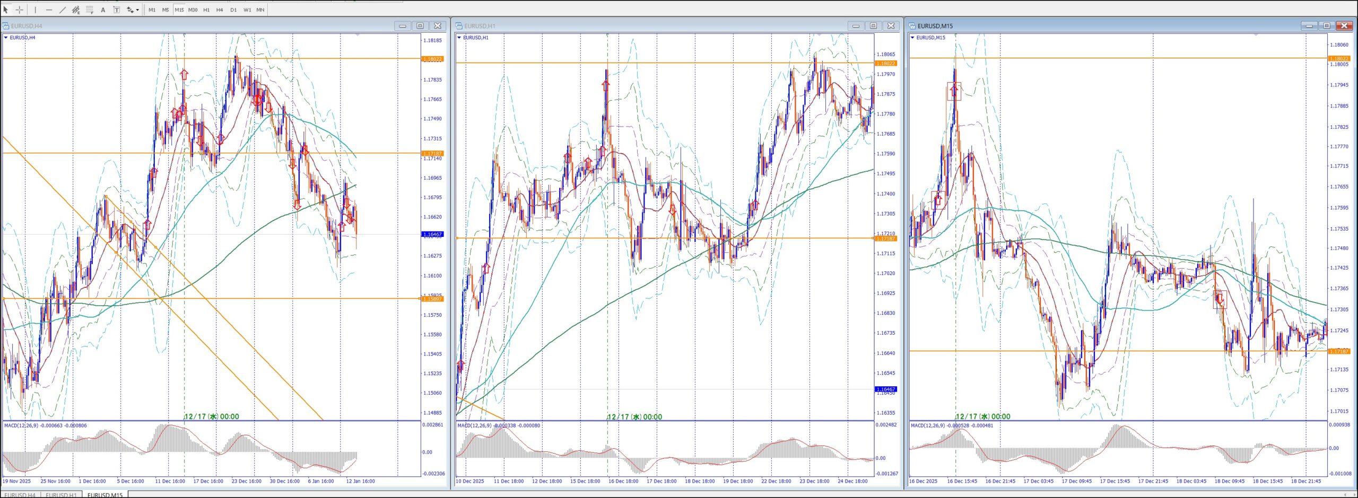This screenshot has width=1358, height=498.
Task: Switch timeframe to H1
Action: 206,10
